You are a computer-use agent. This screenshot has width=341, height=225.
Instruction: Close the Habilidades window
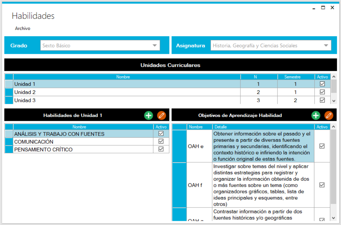[332, 8]
